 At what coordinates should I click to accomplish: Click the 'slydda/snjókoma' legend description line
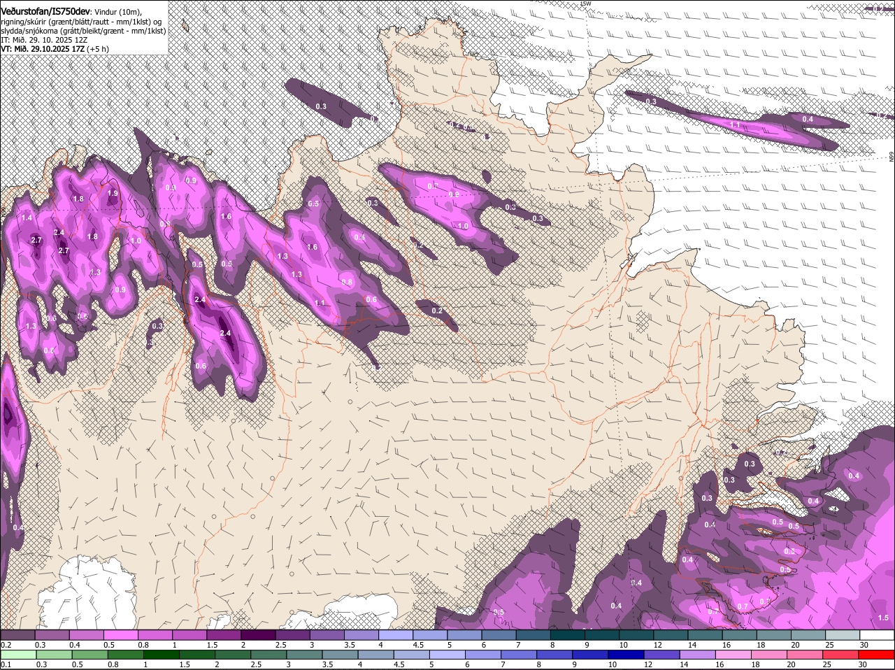83,31
